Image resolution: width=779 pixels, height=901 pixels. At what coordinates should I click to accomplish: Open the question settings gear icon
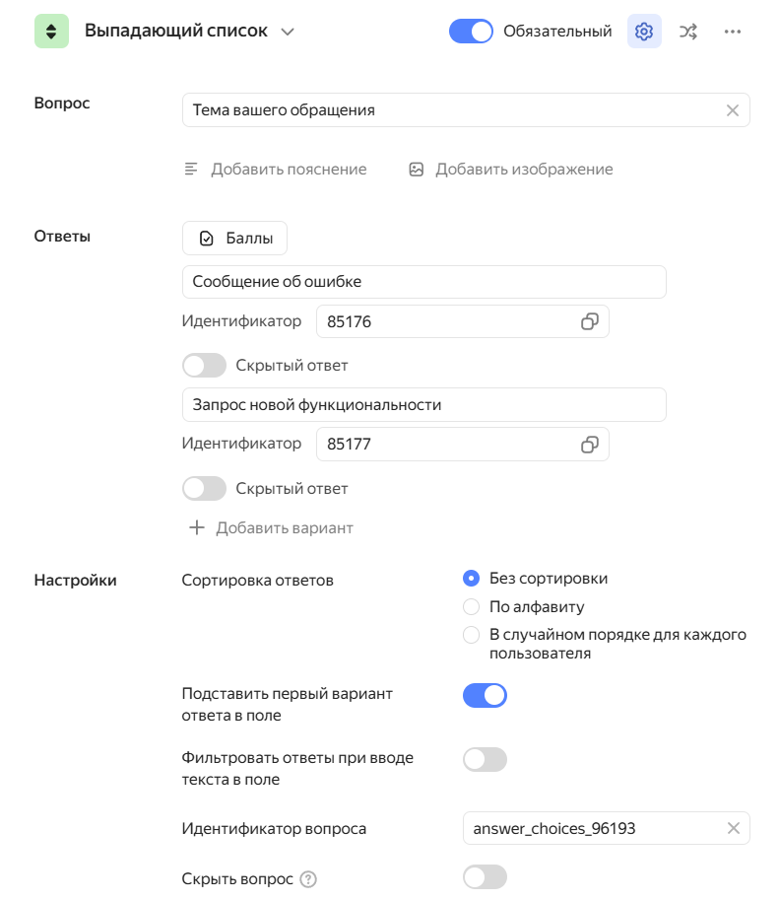click(x=644, y=32)
